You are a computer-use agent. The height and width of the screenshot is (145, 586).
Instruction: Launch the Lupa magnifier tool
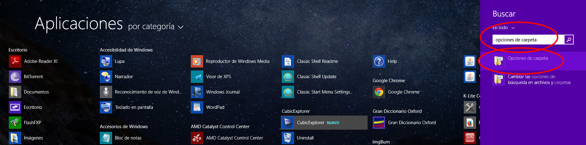click(x=106, y=61)
